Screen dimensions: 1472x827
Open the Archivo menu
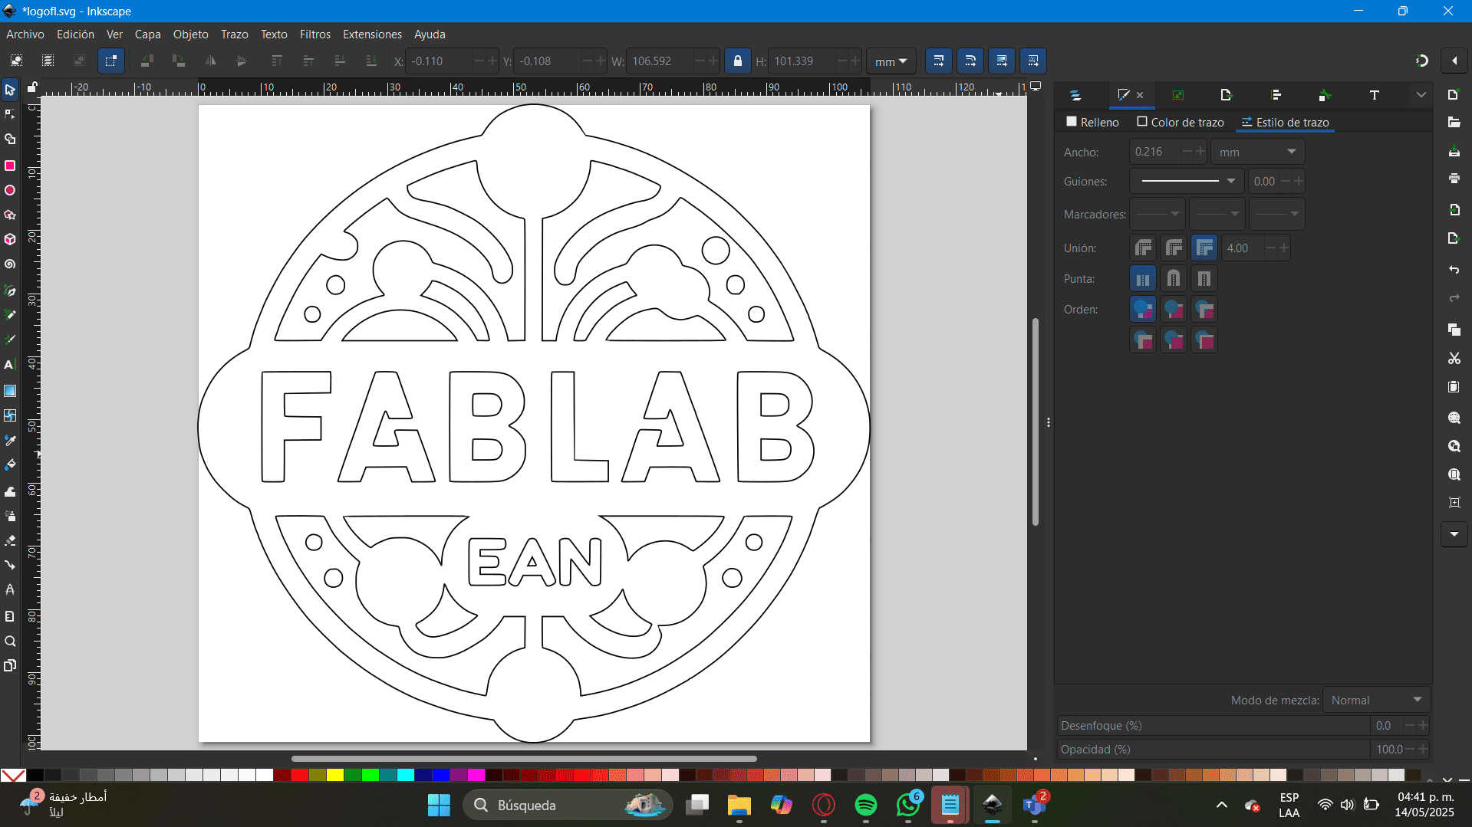[25, 34]
